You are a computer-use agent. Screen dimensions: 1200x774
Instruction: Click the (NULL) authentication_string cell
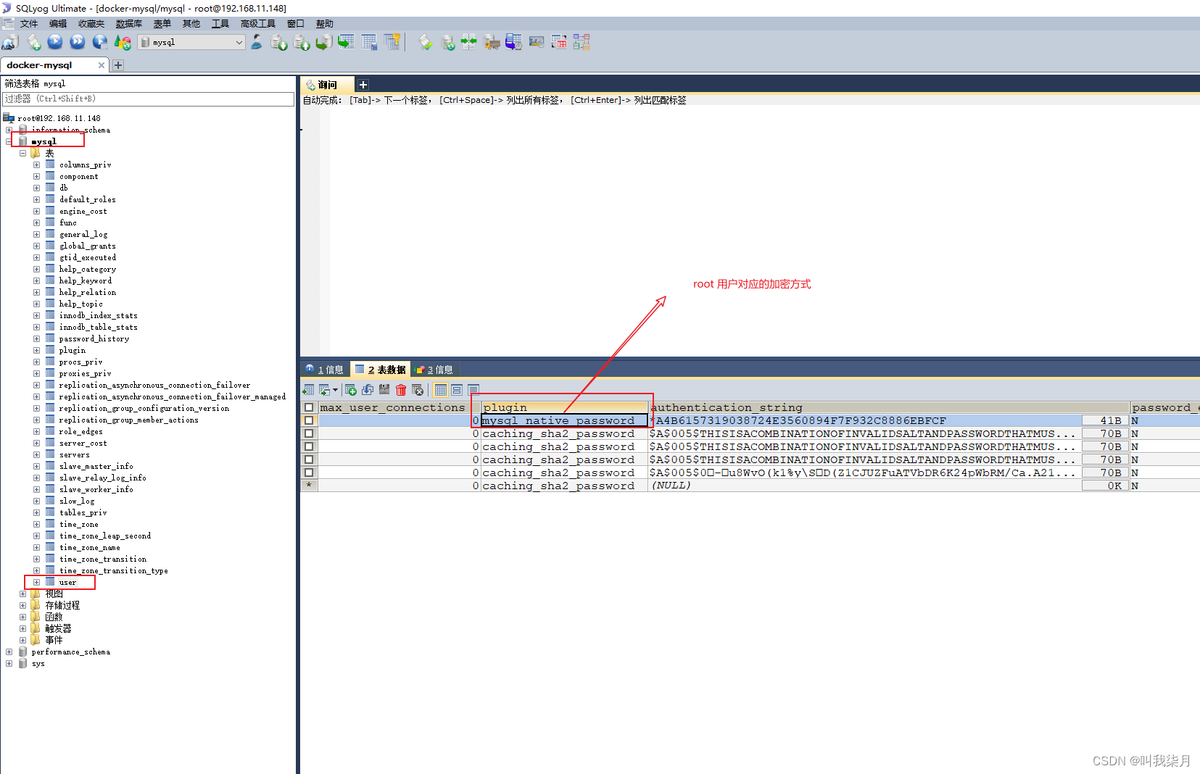pyautogui.click(x=865, y=486)
